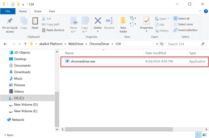This screenshot has width=209, height=138.
Task: Click History in the ribbon
Action: [x=162, y=31]
